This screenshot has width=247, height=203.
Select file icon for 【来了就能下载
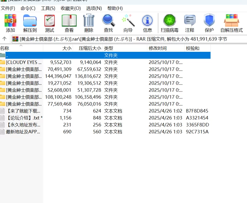click(x=2, y=111)
